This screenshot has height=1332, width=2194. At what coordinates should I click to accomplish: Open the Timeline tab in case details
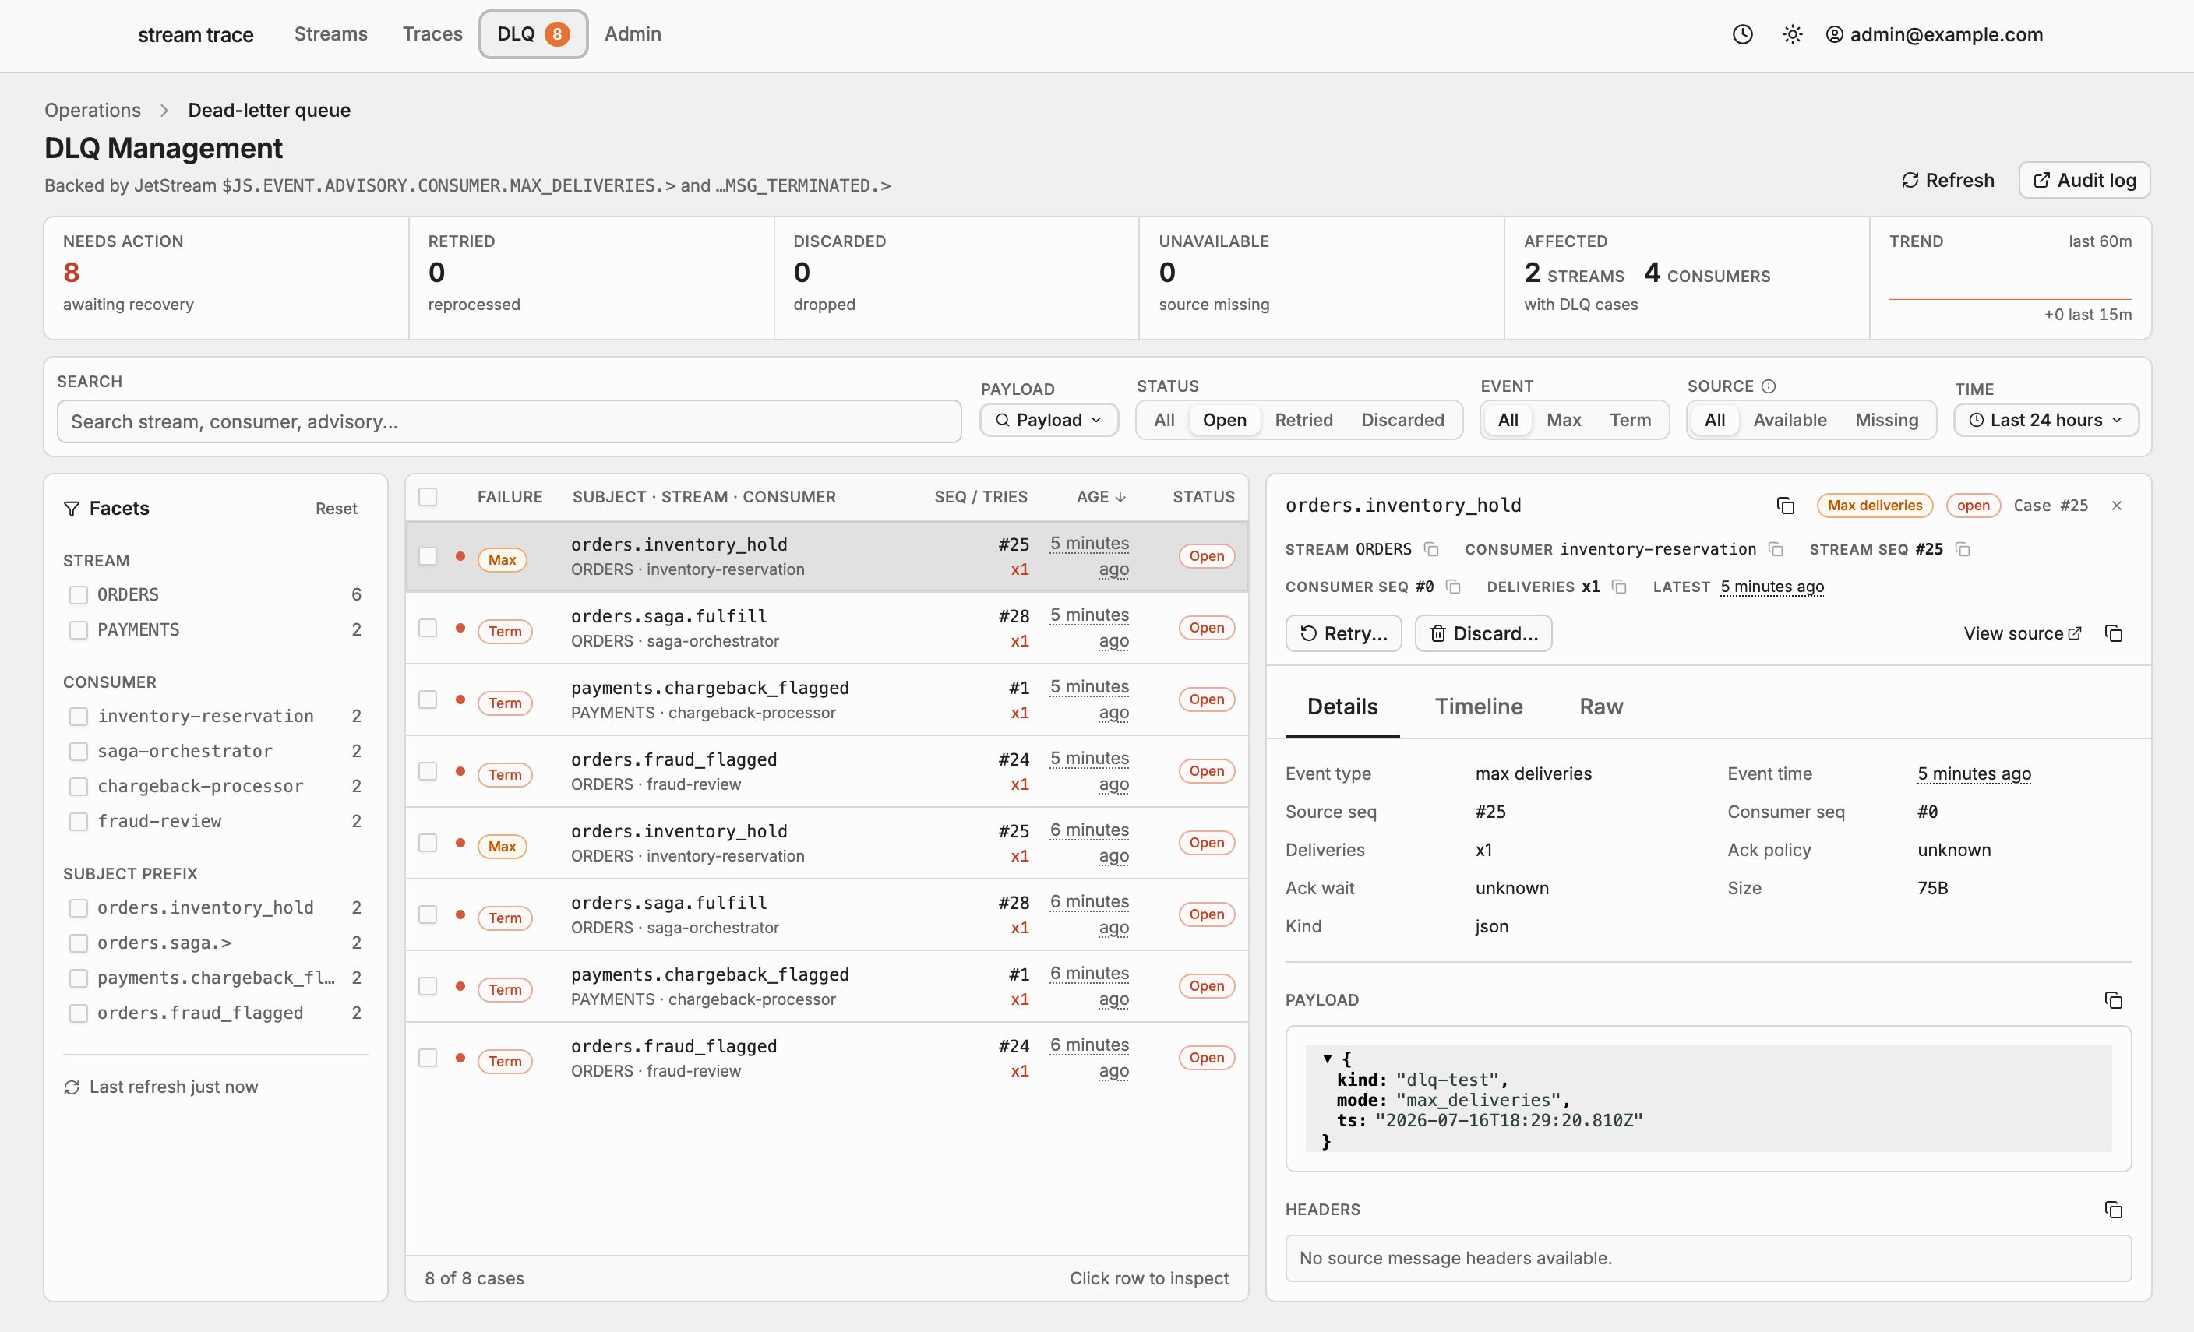point(1479,706)
